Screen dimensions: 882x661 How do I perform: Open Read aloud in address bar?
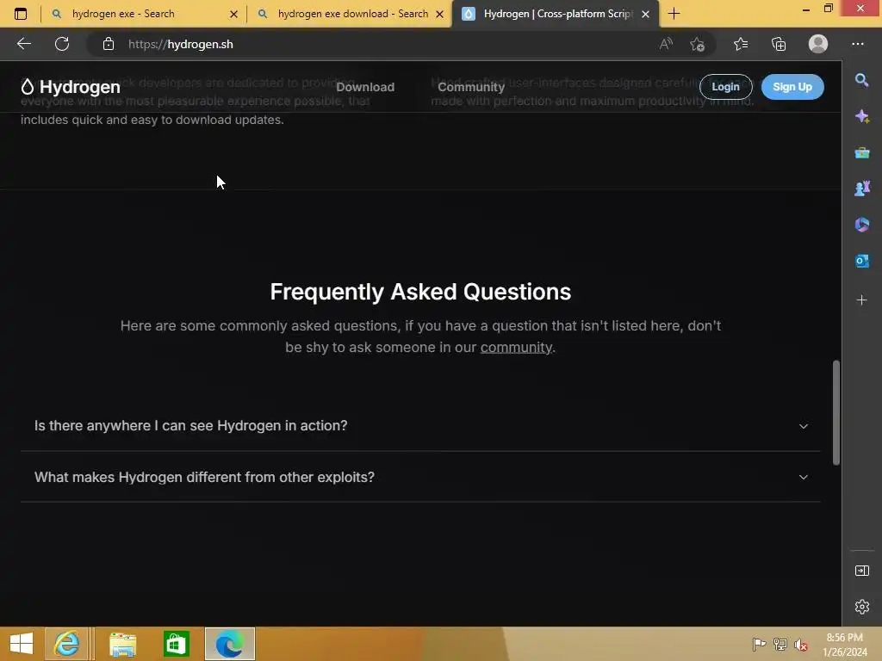666,44
